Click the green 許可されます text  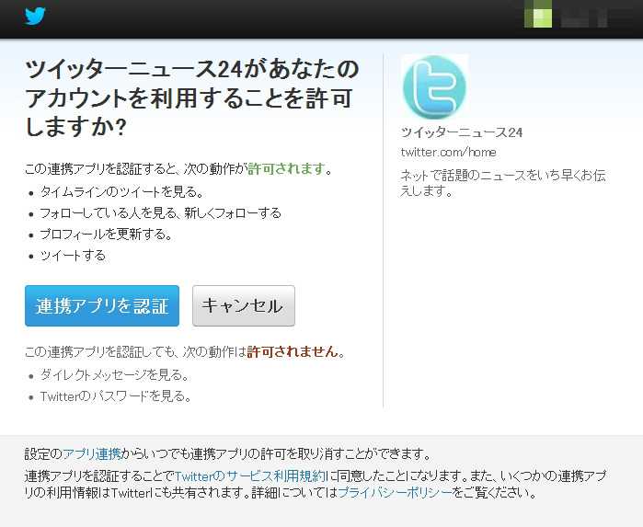click(x=287, y=169)
